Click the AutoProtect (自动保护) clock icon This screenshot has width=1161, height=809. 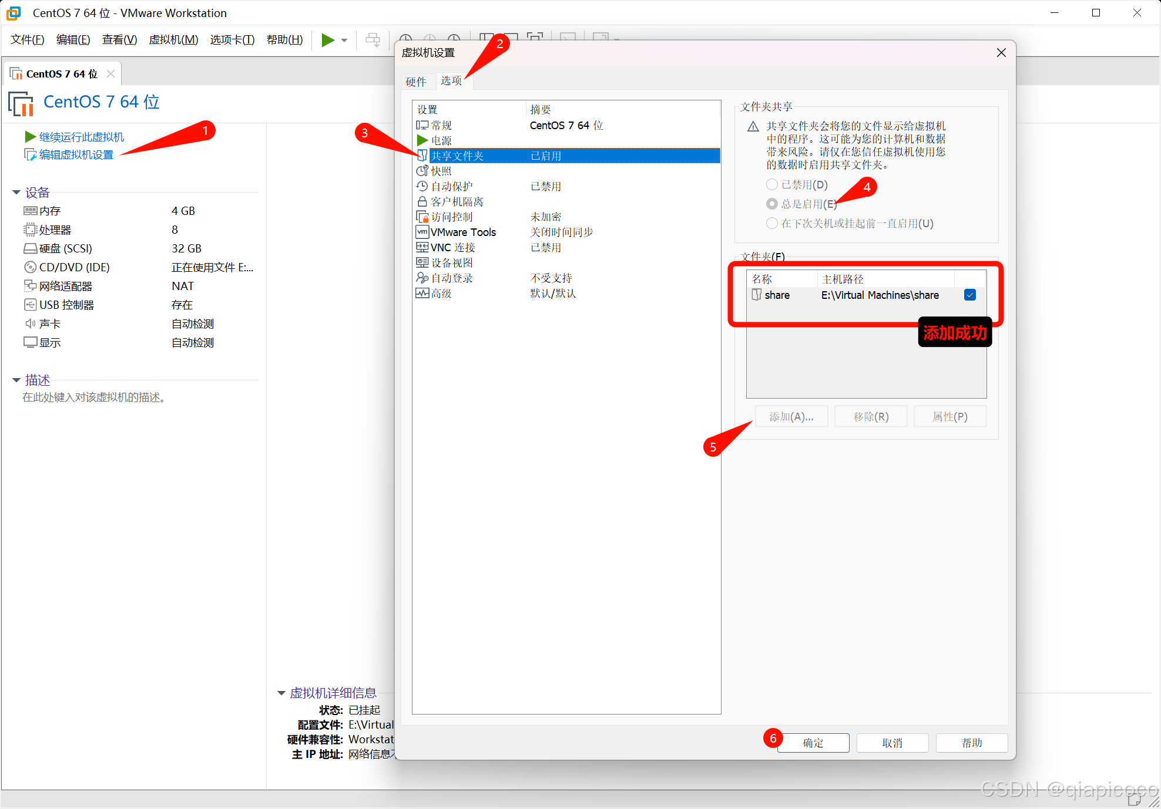[422, 186]
